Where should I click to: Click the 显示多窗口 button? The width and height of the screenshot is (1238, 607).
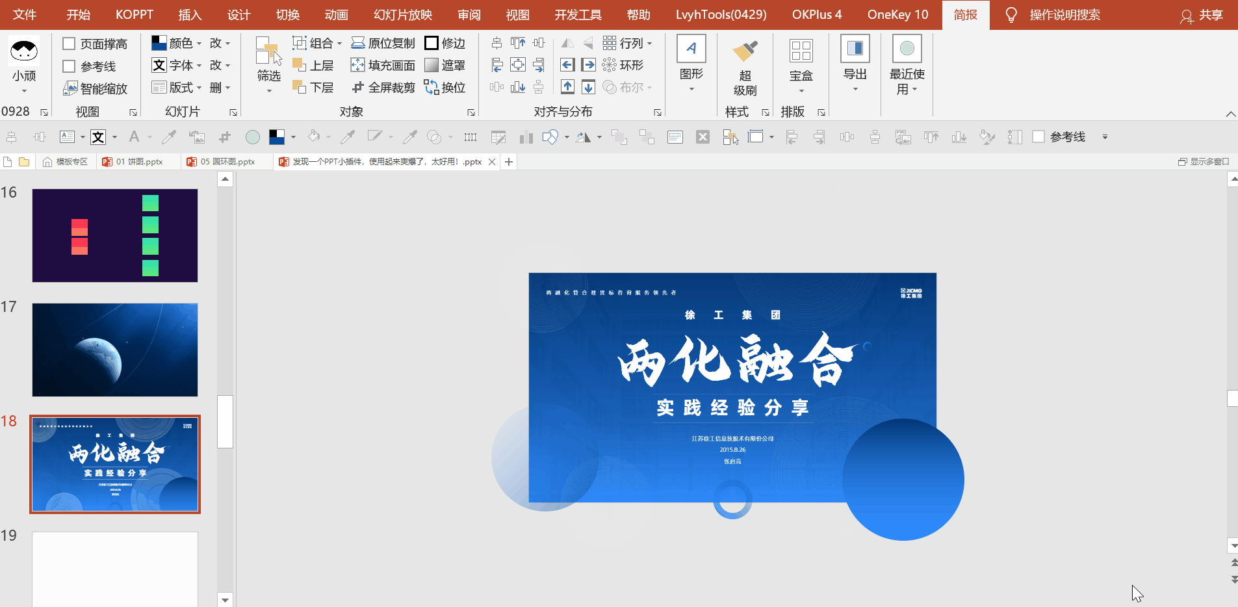[x=1204, y=162]
